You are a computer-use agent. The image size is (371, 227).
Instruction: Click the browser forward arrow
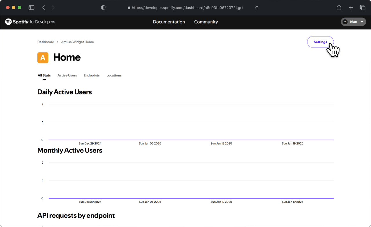pos(53,8)
